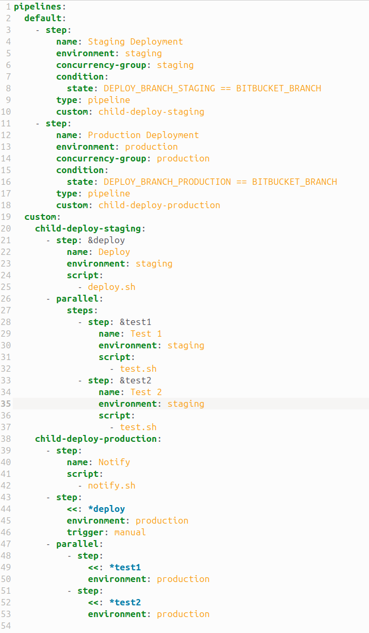
Task: Click the 'script' key on line 41
Action: (x=83, y=474)
